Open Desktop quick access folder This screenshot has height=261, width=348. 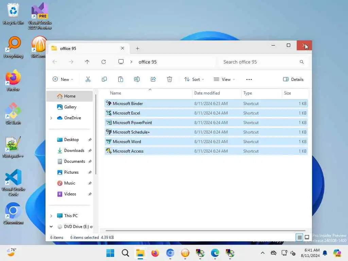click(69, 140)
